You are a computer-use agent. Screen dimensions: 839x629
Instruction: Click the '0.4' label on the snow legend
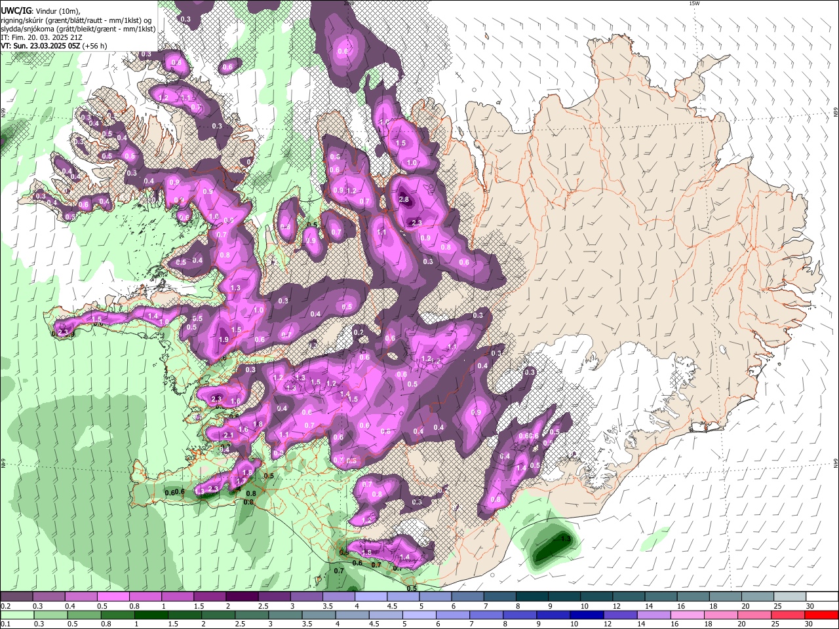[x=70, y=606]
